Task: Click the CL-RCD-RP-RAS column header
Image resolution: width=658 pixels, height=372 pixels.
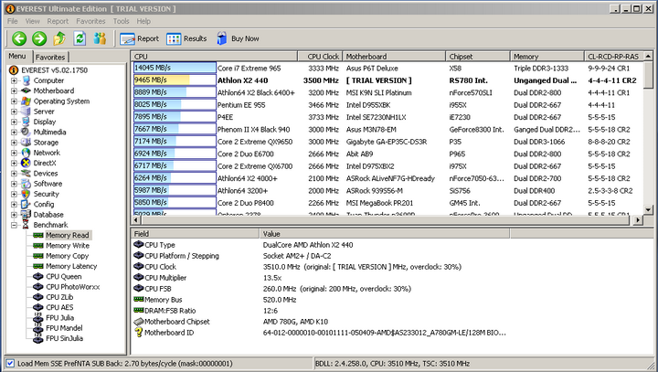Action: (x=614, y=57)
